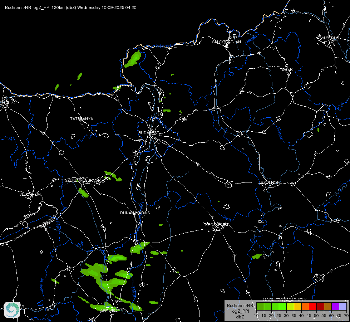Click the VESZPREM city label
Viewport: 350px width, 322px height.
pos(30,194)
